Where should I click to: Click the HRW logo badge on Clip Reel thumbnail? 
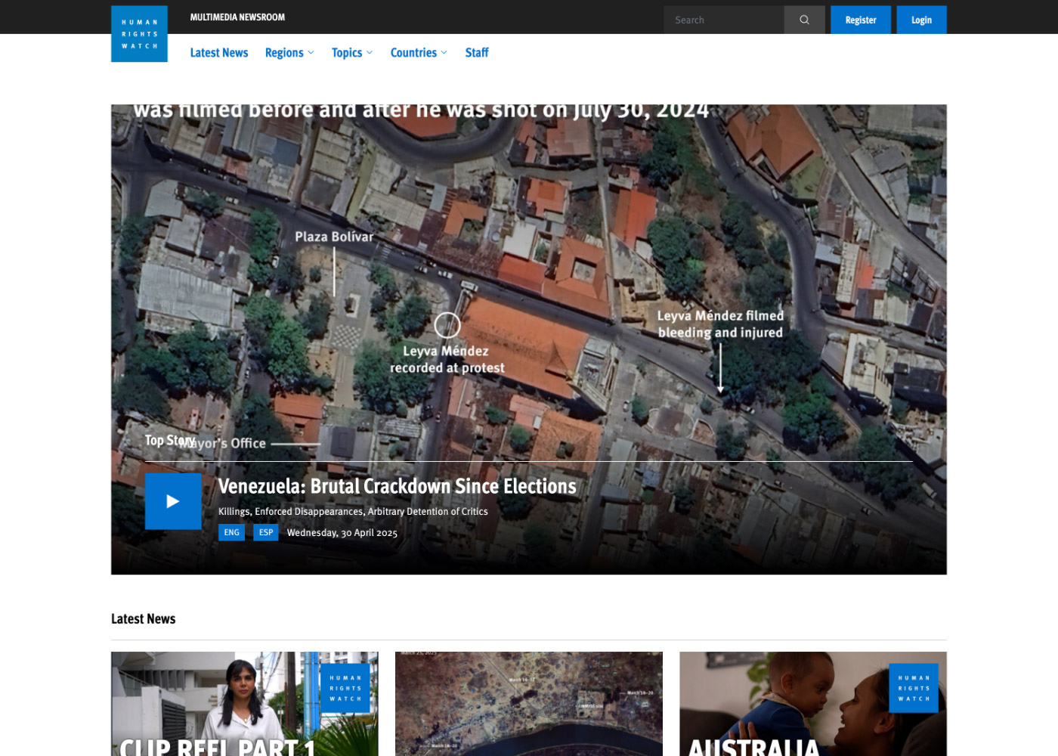[x=345, y=688]
